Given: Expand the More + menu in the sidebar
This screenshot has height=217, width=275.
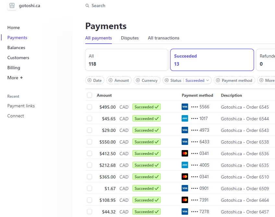Looking at the screenshot, I should [x=15, y=78].
